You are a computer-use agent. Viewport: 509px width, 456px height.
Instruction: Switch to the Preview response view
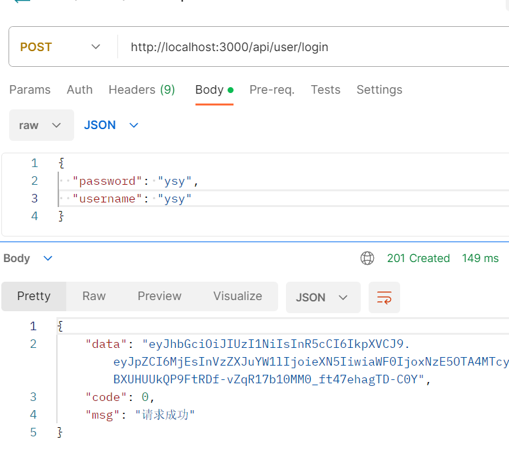pyautogui.click(x=159, y=296)
